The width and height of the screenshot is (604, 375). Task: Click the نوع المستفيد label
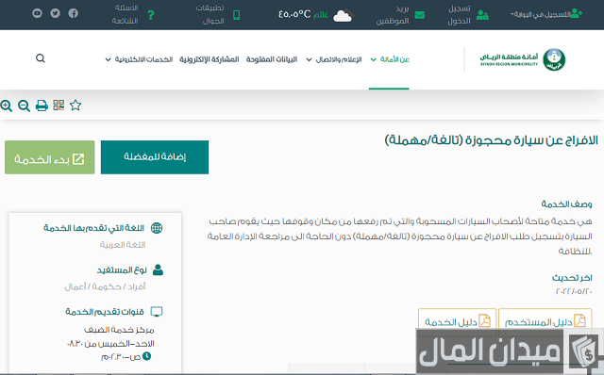point(122,270)
